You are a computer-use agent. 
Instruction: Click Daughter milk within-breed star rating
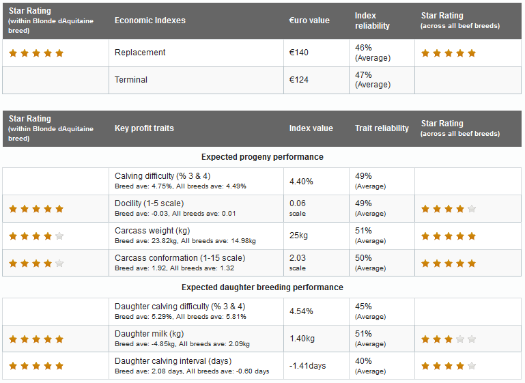point(36,339)
